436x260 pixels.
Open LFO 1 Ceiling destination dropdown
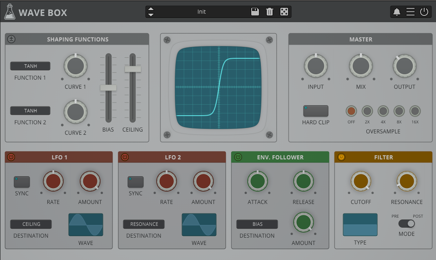click(31, 224)
